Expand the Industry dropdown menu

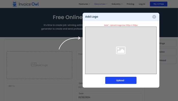(x=117, y=4)
